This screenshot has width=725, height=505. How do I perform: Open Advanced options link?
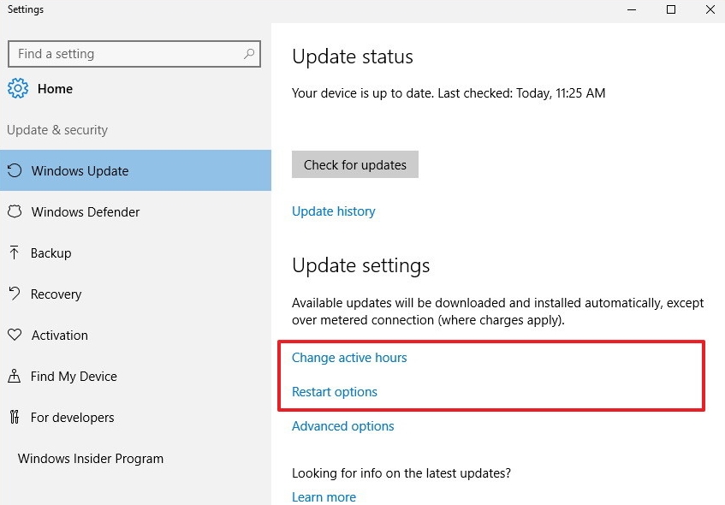pos(342,425)
